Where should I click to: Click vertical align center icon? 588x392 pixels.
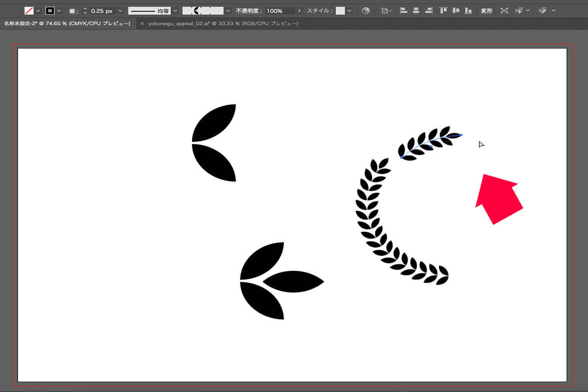(x=456, y=10)
